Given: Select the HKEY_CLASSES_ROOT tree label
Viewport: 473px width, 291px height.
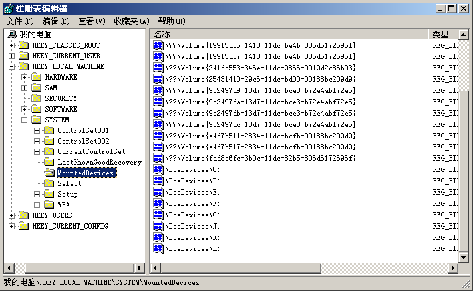Looking at the screenshot, I should pos(66,45).
